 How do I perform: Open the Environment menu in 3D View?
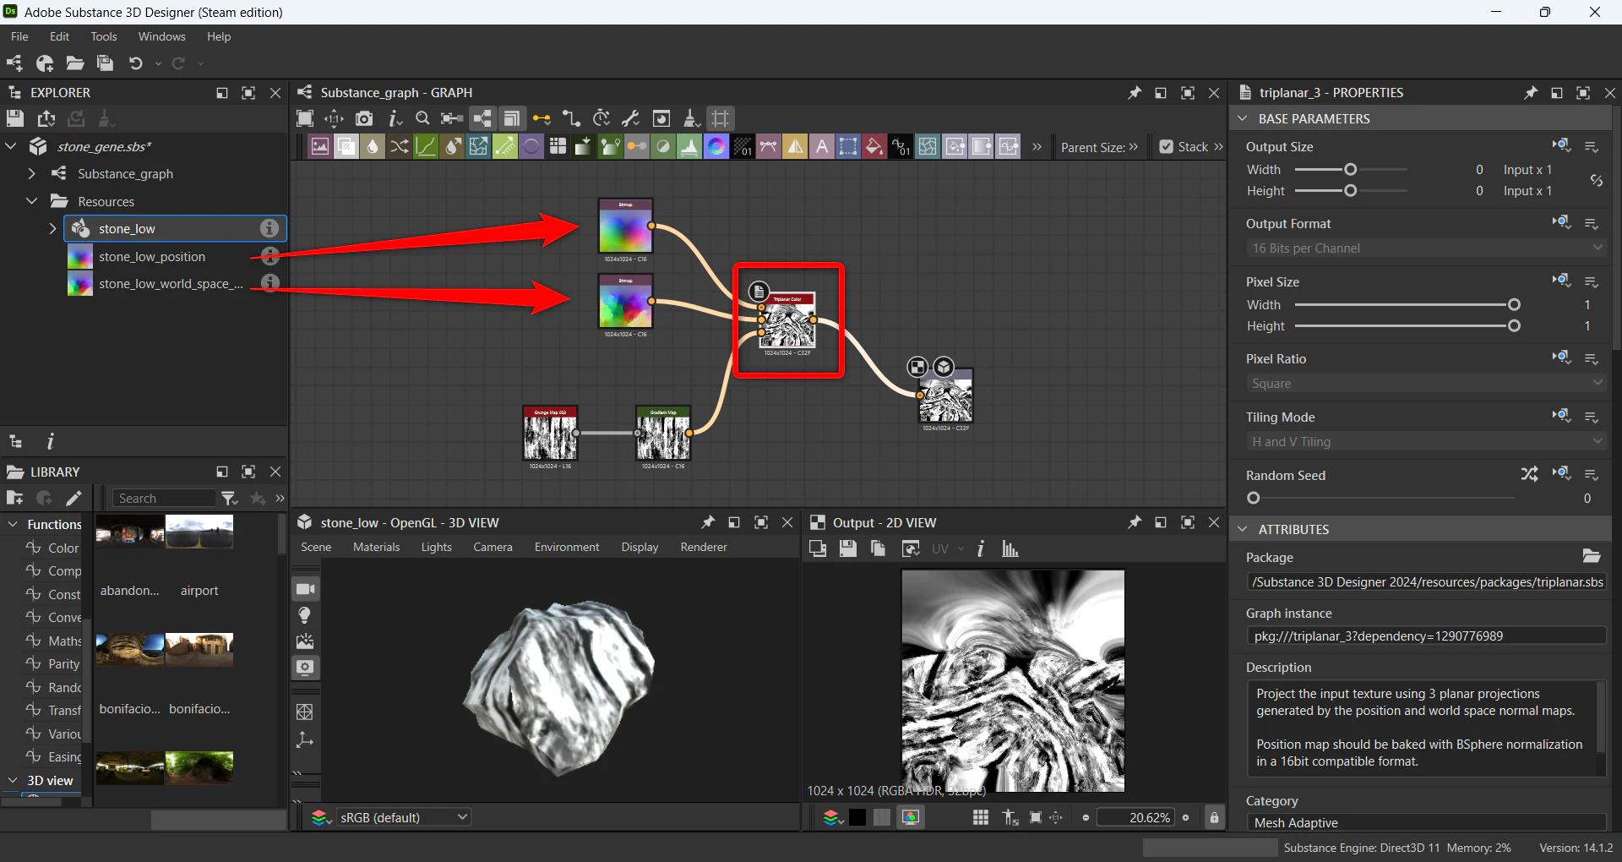pos(567,547)
